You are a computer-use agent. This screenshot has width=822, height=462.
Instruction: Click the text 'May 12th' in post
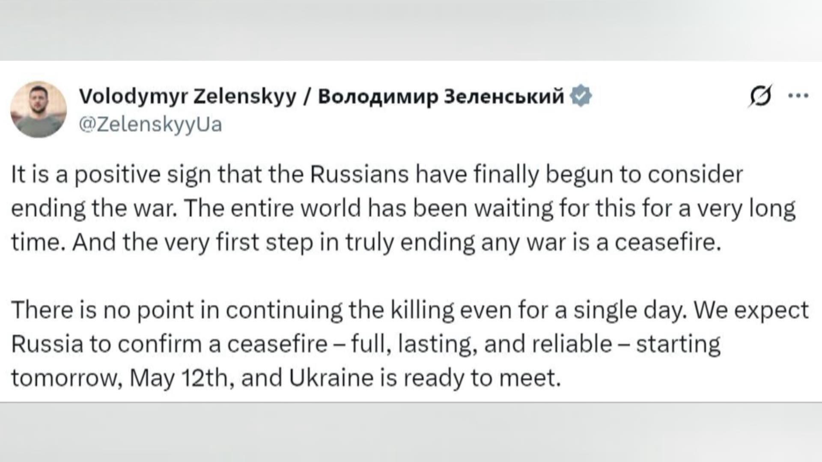click(178, 378)
